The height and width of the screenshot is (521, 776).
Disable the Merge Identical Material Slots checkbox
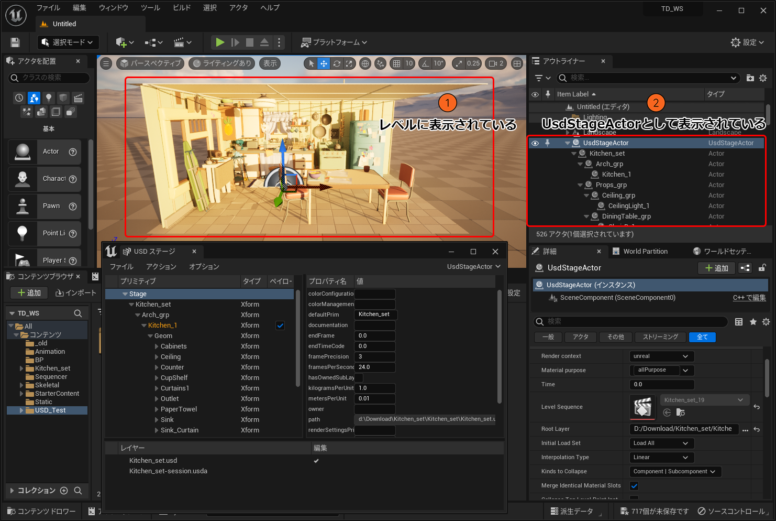point(634,486)
